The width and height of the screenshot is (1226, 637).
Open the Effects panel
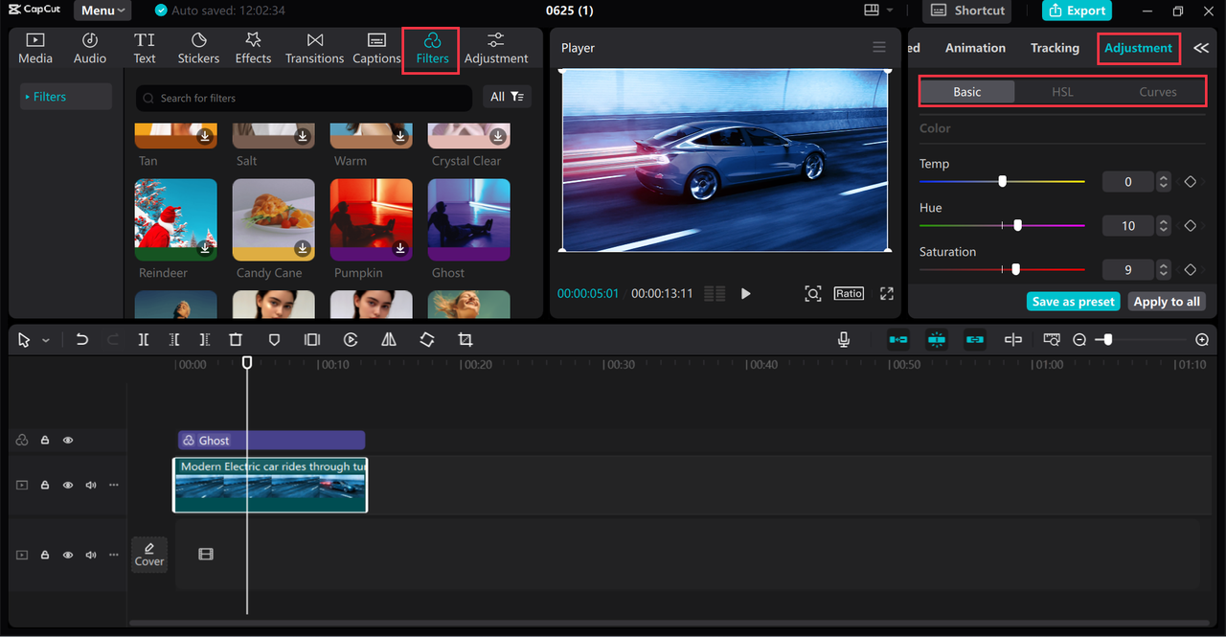[253, 48]
